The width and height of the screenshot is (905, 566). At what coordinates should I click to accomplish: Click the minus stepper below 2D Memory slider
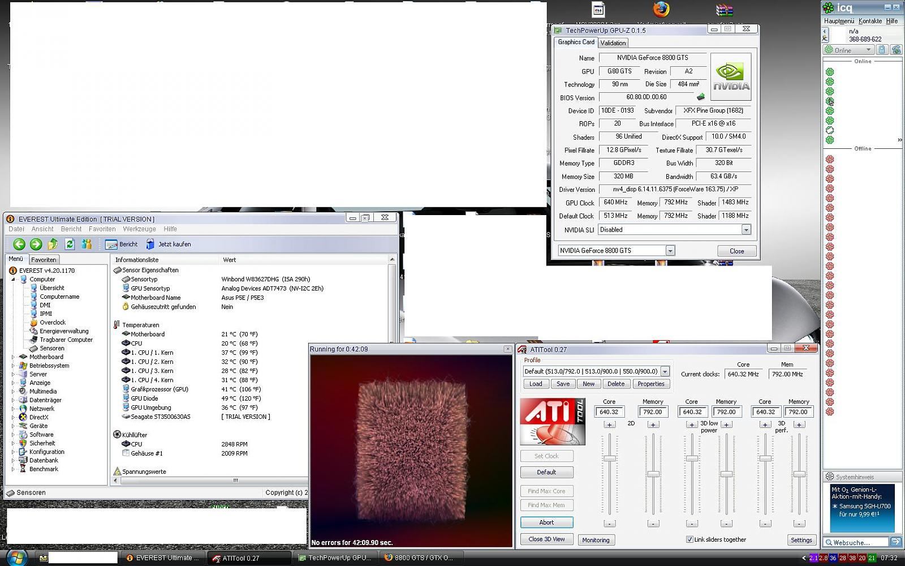(653, 524)
